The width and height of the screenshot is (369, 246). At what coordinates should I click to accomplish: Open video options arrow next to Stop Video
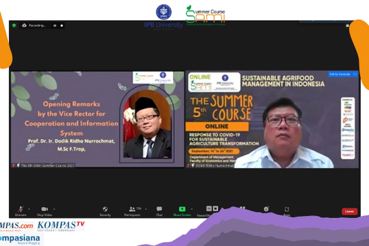pos(54,209)
